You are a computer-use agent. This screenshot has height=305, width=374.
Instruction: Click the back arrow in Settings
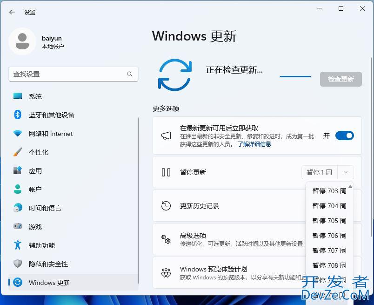(x=12, y=12)
